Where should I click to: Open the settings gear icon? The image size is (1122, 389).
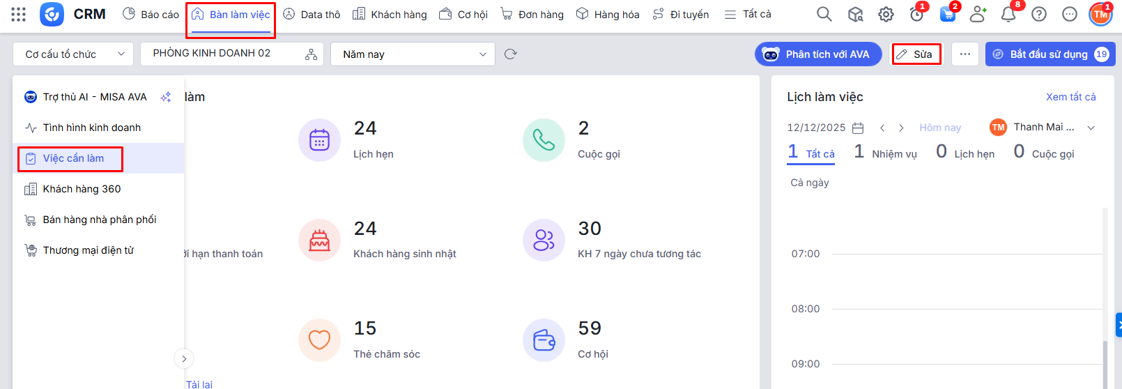click(886, 14)
